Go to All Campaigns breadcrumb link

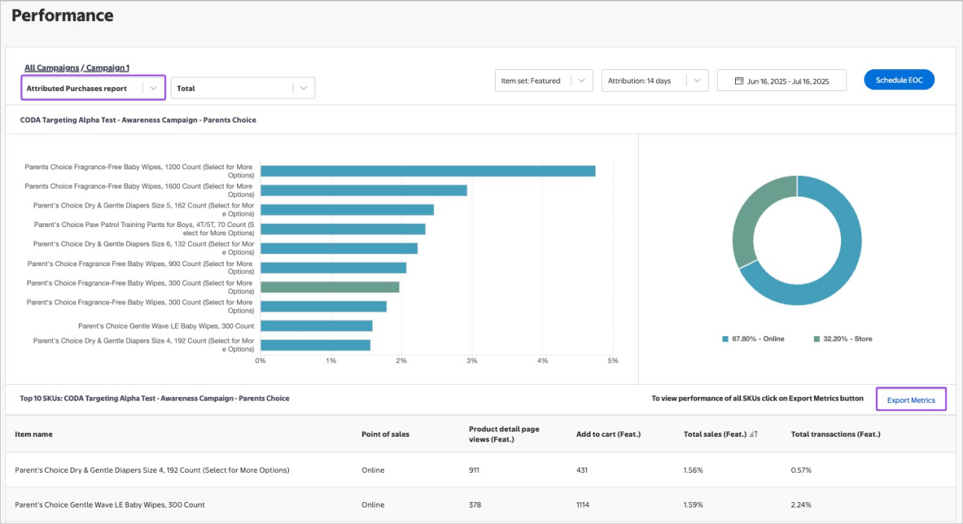click(x=51, y=68)
